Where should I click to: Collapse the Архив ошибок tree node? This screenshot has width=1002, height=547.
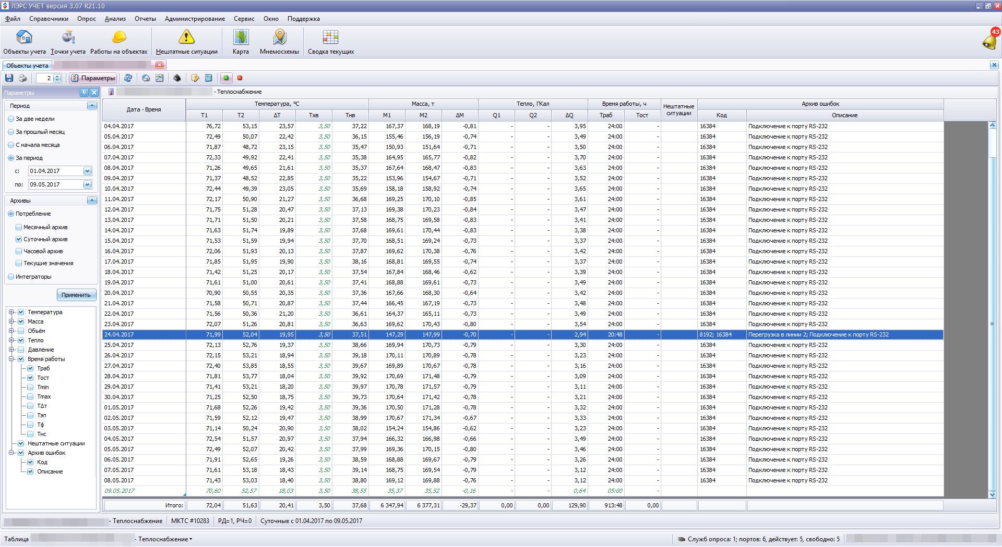tap(11, 453)
